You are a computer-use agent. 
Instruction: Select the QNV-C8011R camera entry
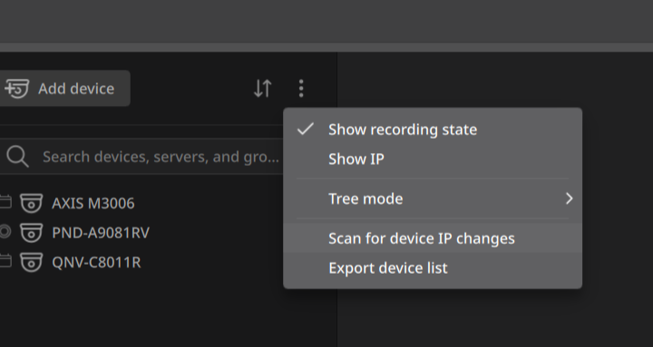[96, 262]
